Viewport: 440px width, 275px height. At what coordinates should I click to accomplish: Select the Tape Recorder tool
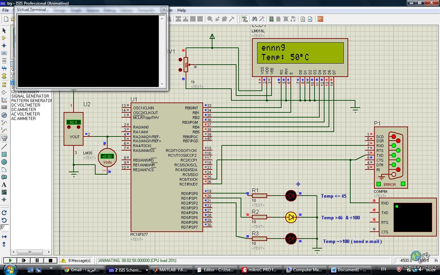(x=4, y=107)
